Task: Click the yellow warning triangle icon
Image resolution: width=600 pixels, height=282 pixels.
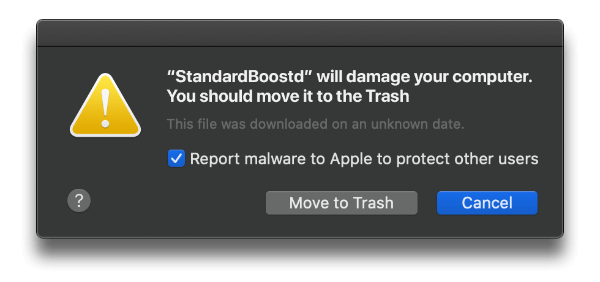Action: [105, 105]
